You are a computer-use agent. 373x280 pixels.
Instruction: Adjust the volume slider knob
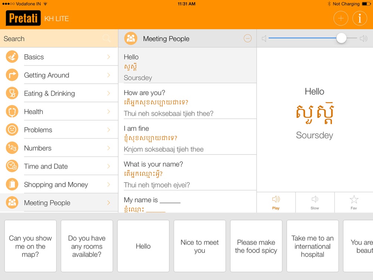click(x=341, y=38)
